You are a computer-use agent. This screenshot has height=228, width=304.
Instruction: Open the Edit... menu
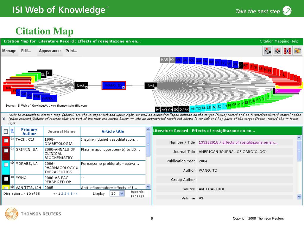click(26, 51)
